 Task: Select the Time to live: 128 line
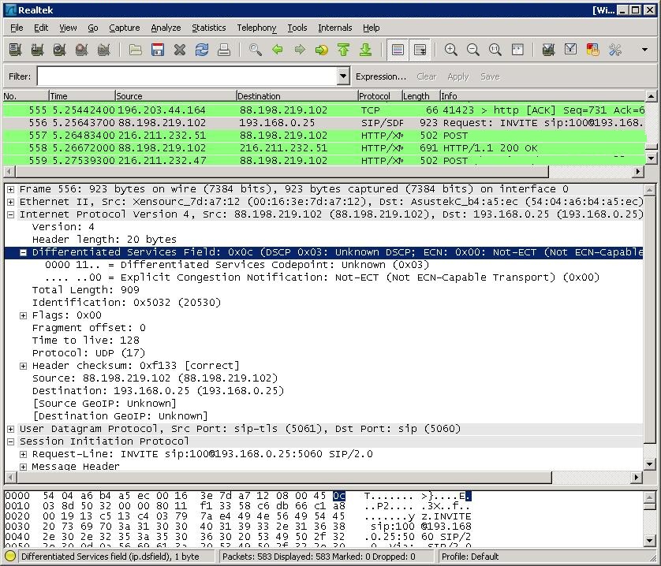[85, 341]
